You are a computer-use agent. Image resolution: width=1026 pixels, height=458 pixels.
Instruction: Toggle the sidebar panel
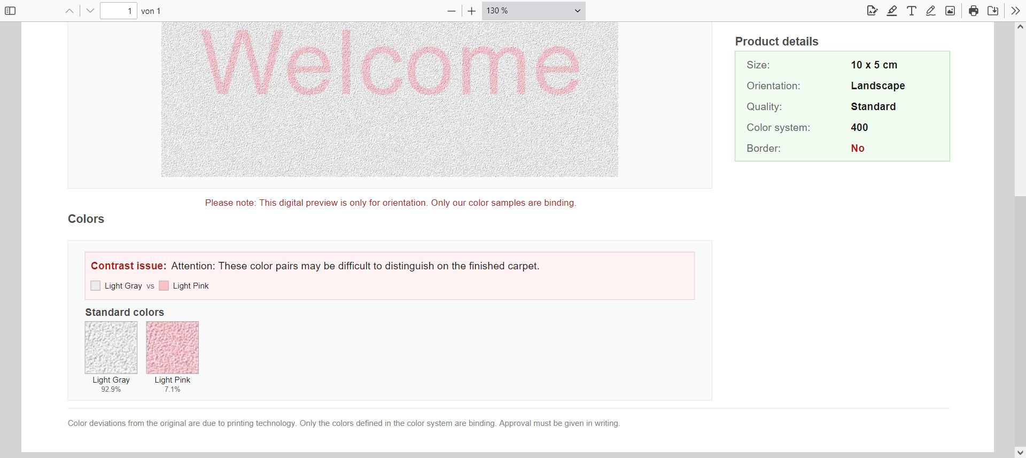point(10,11)
